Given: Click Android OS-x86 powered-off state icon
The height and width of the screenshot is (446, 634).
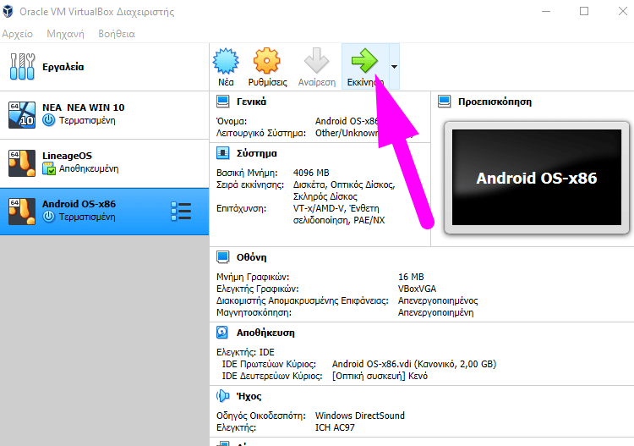Looking at the screenshot, I should point(49,217).
